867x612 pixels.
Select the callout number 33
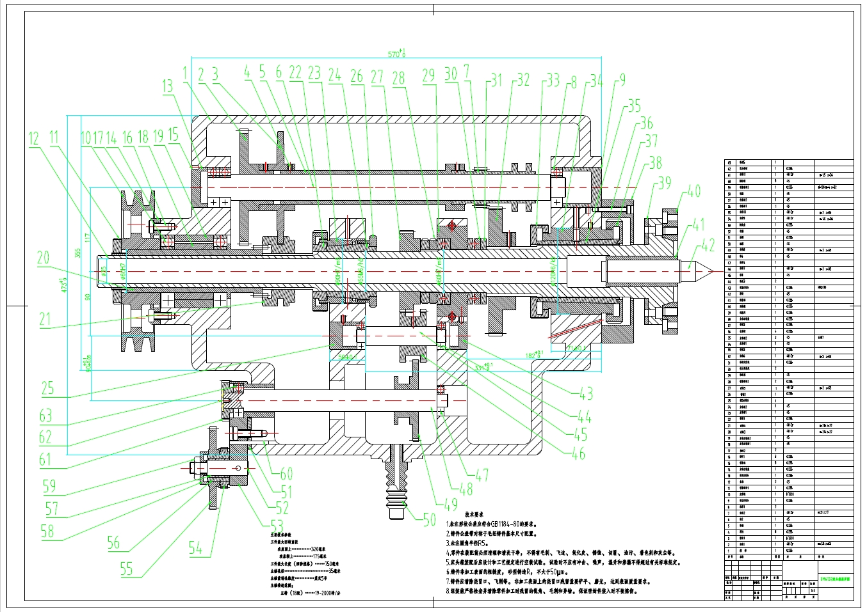click(552, 80)
